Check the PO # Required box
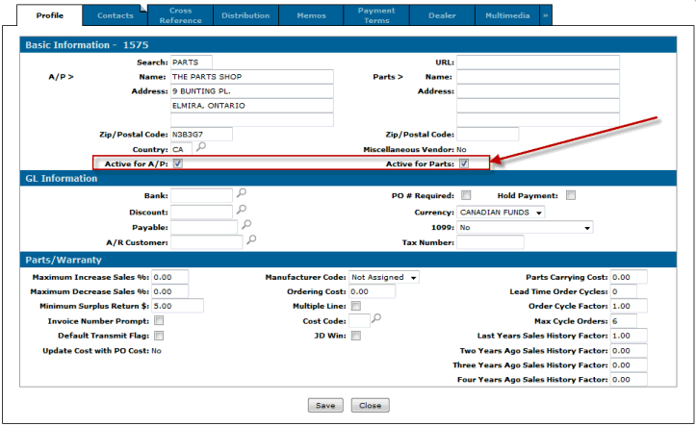This screenshot has width=696, height=426. pyautogui.click(x=465, y=195)
